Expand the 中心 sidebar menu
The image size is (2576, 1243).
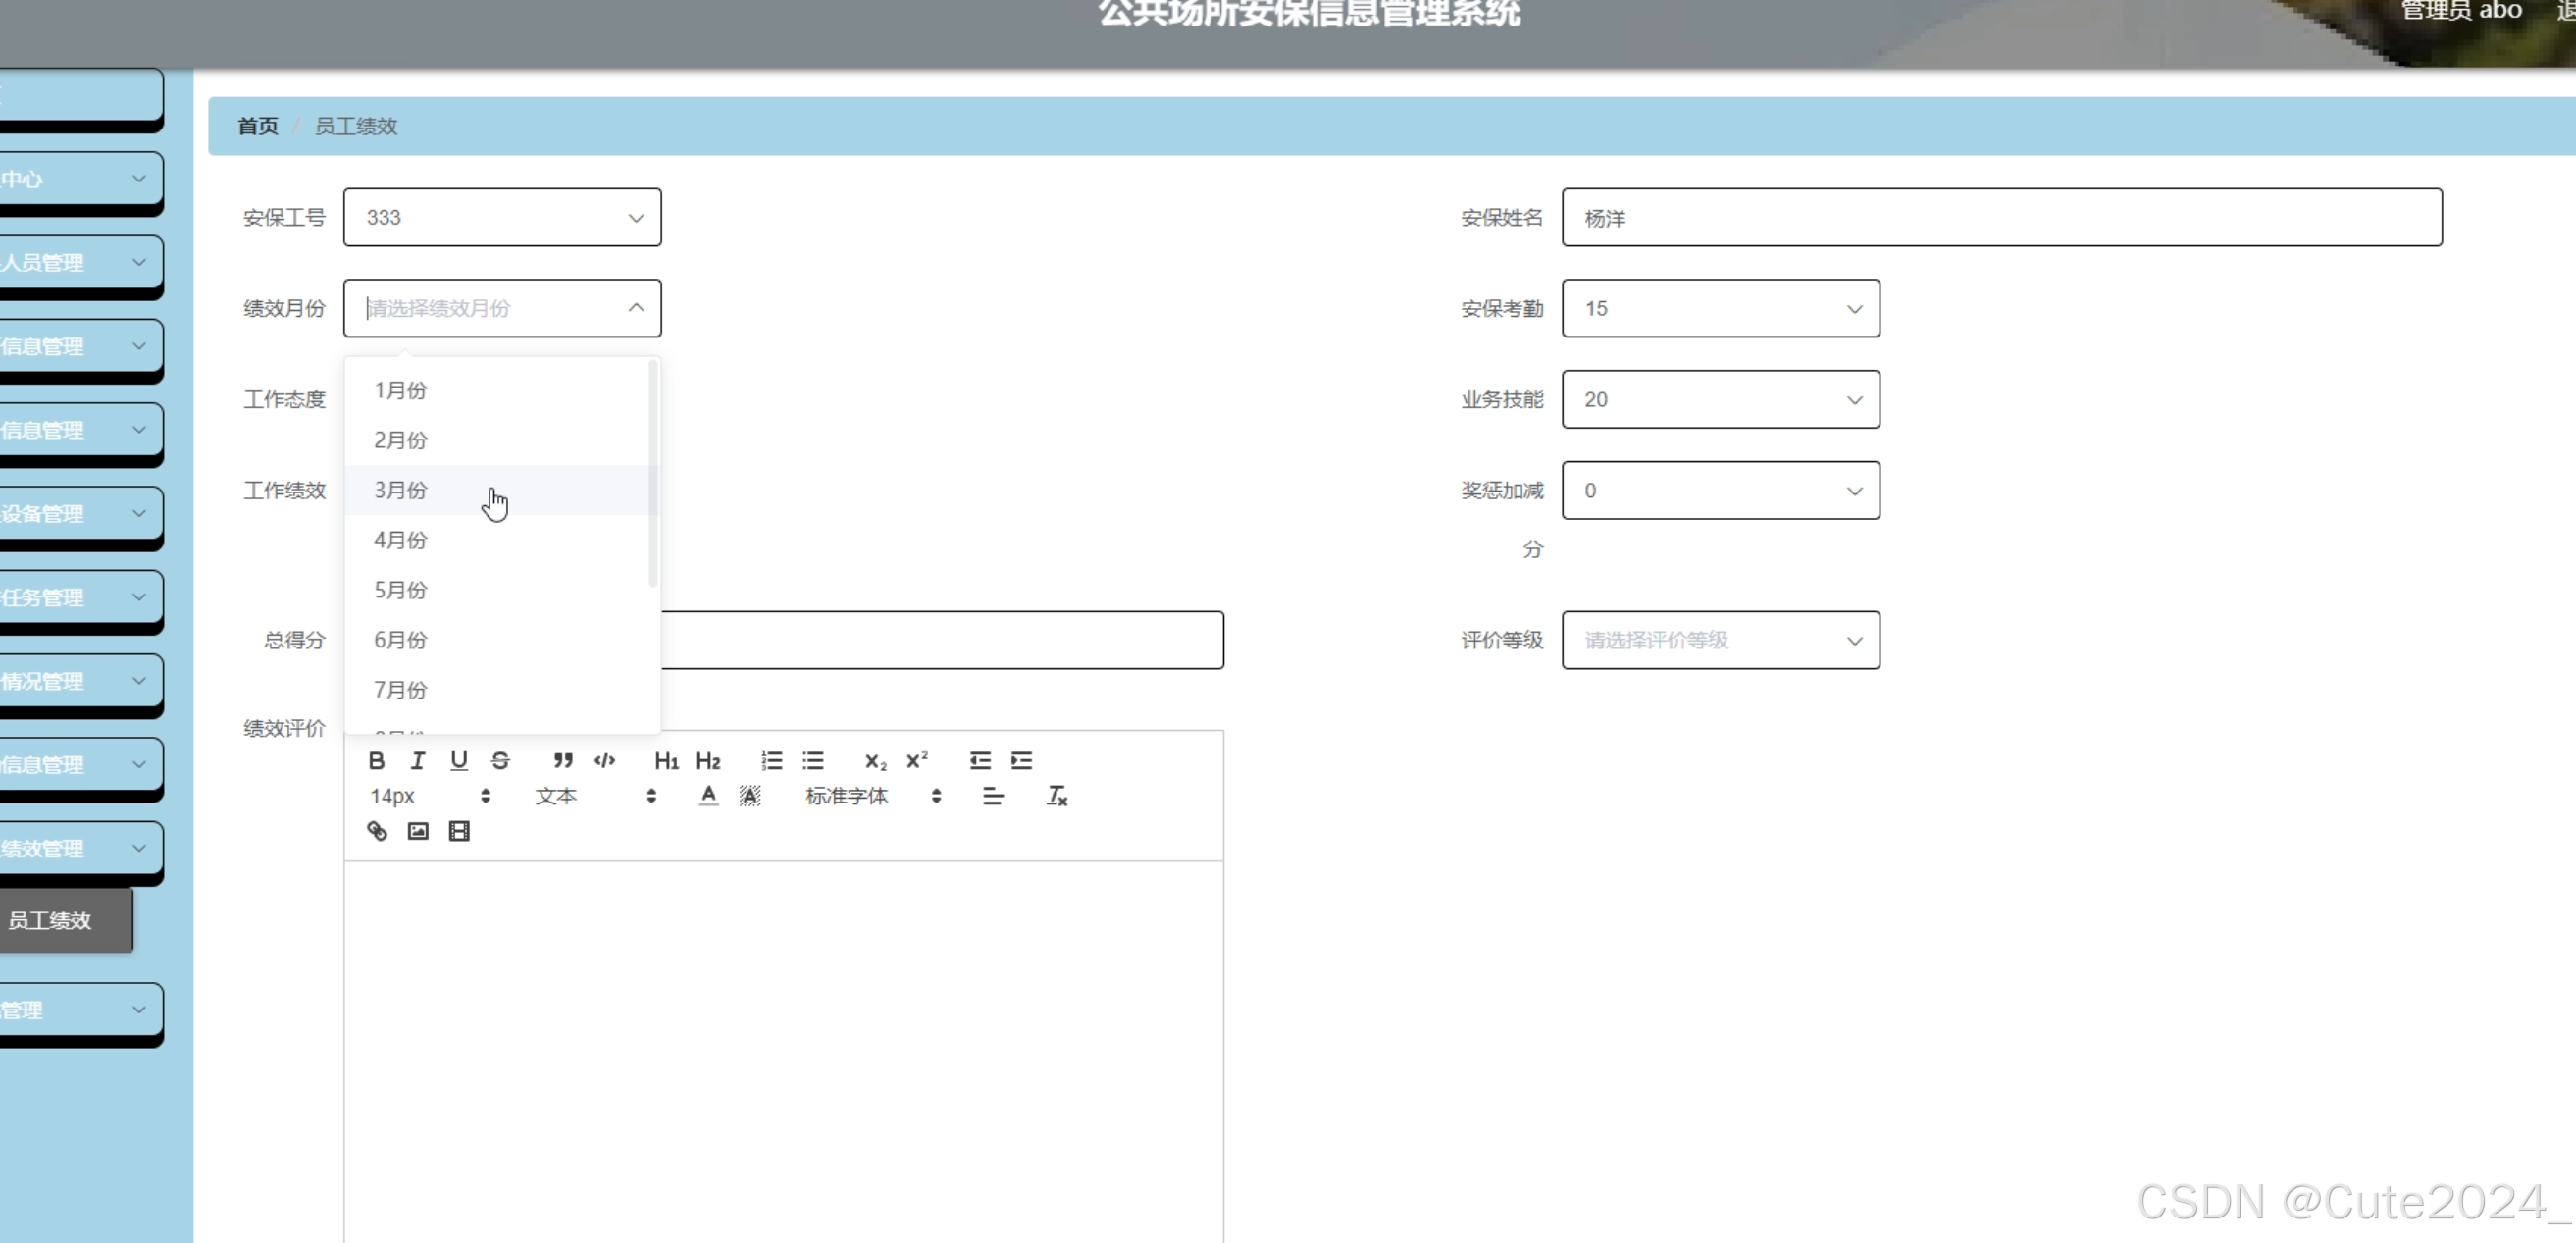coord(80,179)
